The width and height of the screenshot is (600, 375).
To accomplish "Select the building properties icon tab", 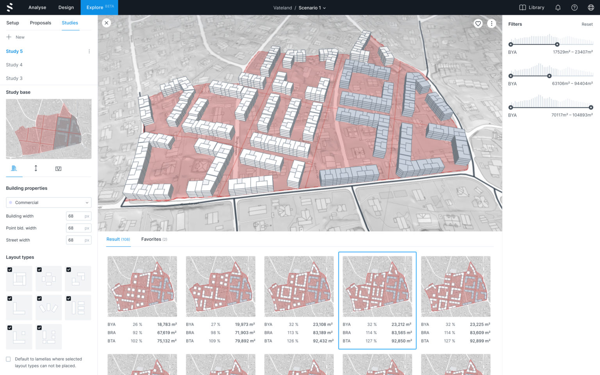I will pyautogui.click(x=14, y=168).
